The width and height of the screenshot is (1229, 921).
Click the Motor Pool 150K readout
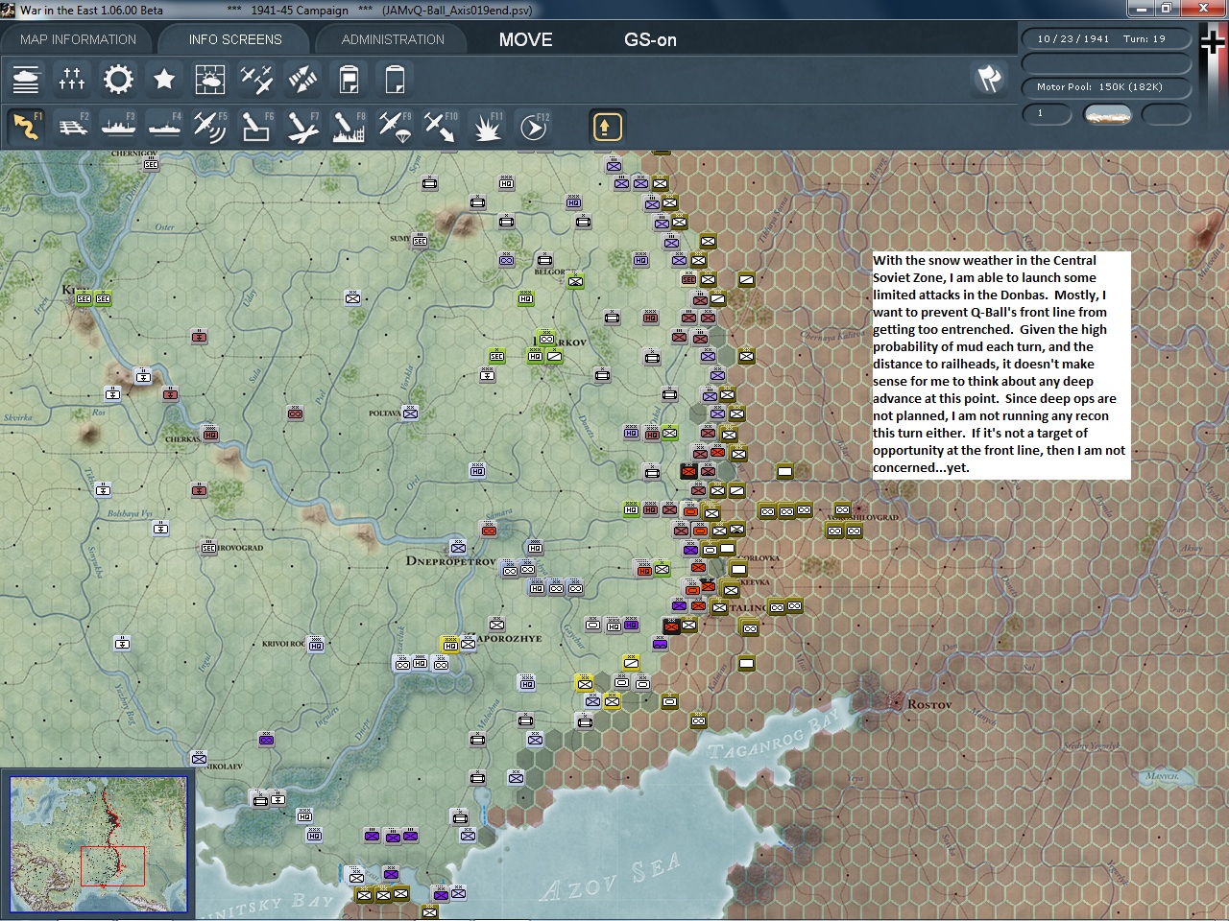point(1104,87)
